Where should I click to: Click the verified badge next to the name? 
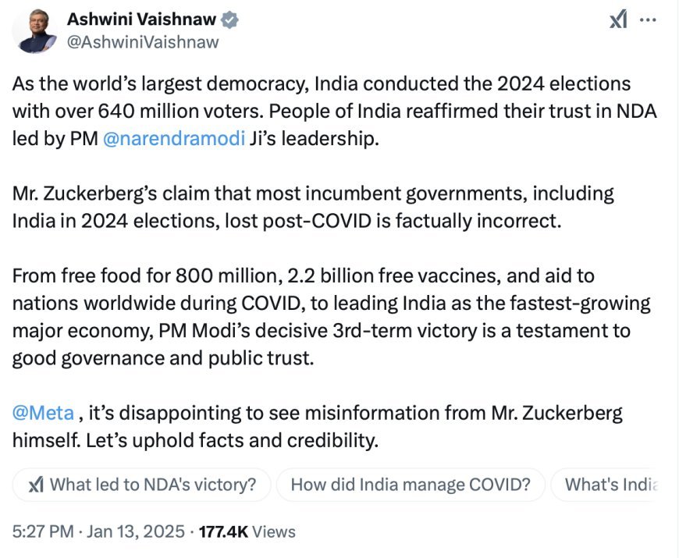coord(229,20)
